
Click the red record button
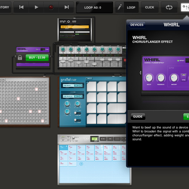tap(51, 7)
